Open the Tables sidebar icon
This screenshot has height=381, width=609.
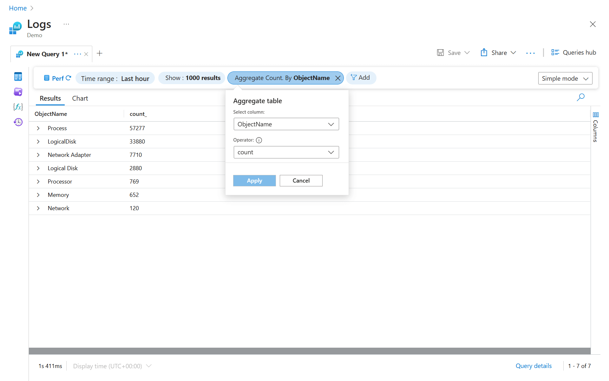coord(18,77)
